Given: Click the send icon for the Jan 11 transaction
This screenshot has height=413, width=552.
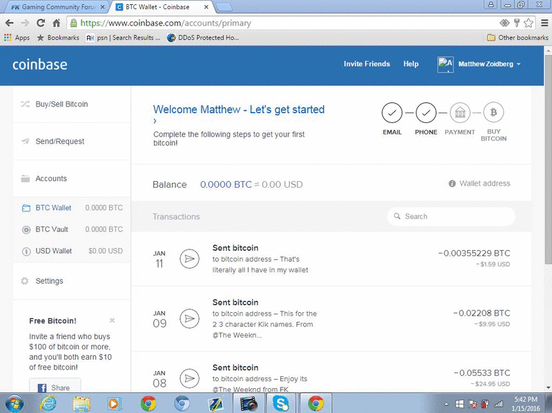Looking at the screenshot, I should point(189,259).
